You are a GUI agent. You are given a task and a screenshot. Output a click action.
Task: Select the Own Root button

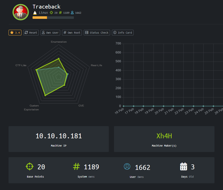point(72,33)
